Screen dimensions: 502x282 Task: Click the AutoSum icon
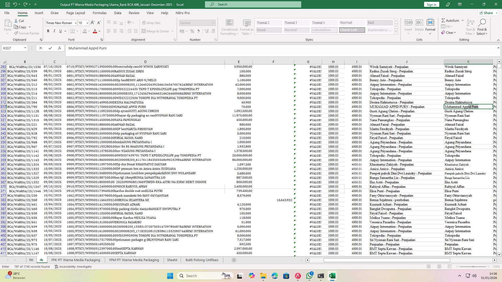tap(443, 20)
